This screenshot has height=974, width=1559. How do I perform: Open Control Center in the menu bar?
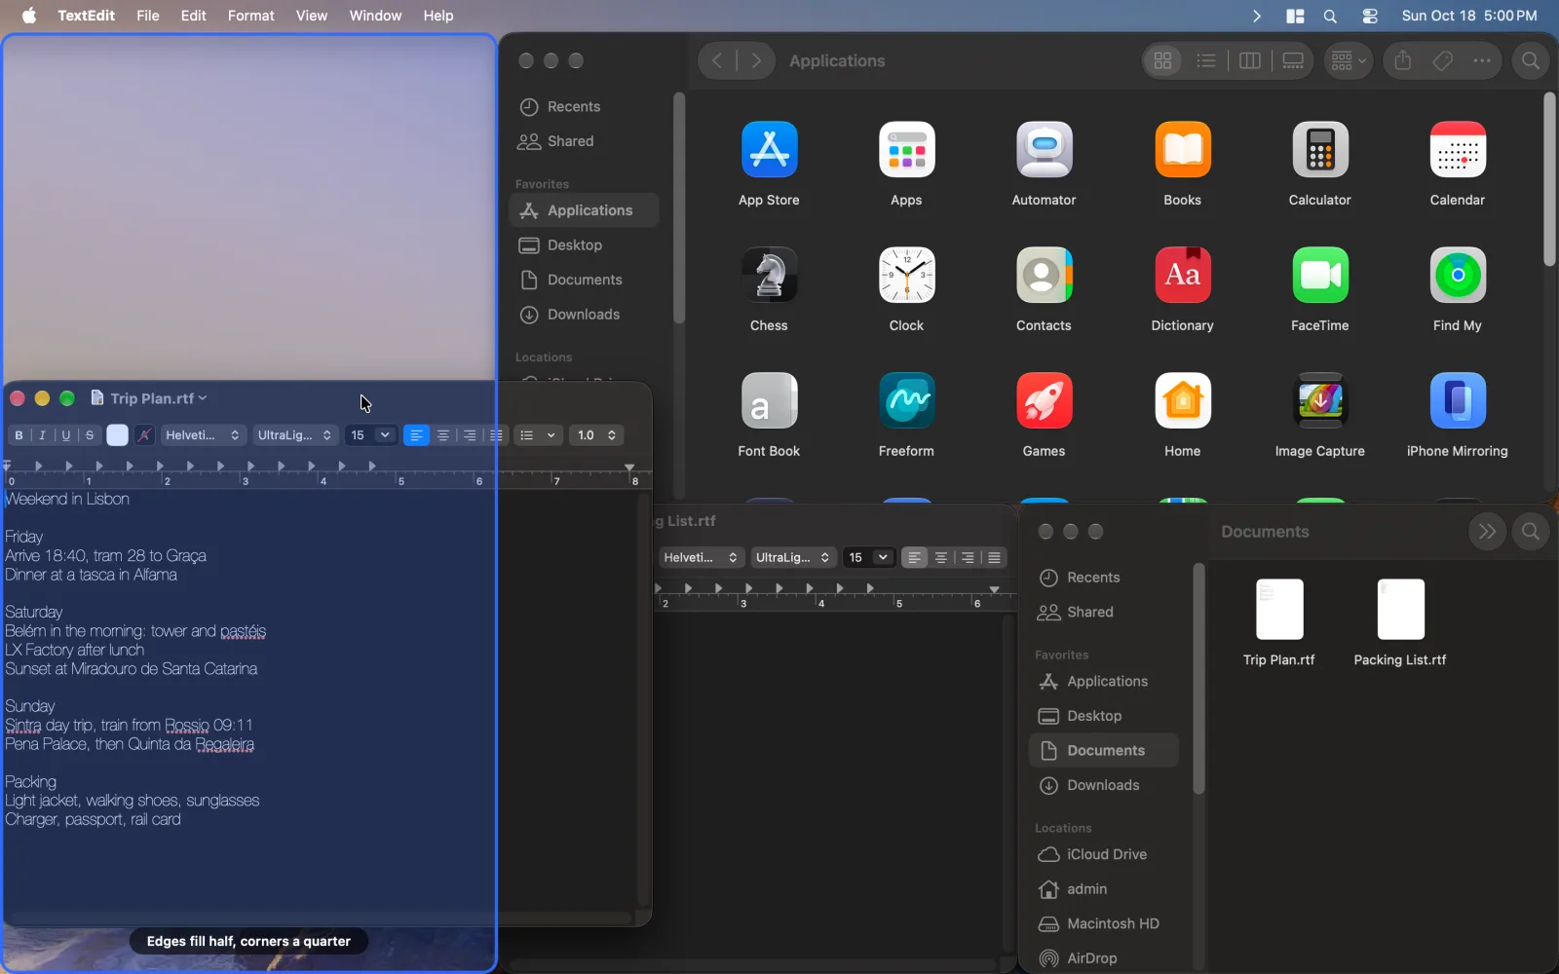[1370, 16]
